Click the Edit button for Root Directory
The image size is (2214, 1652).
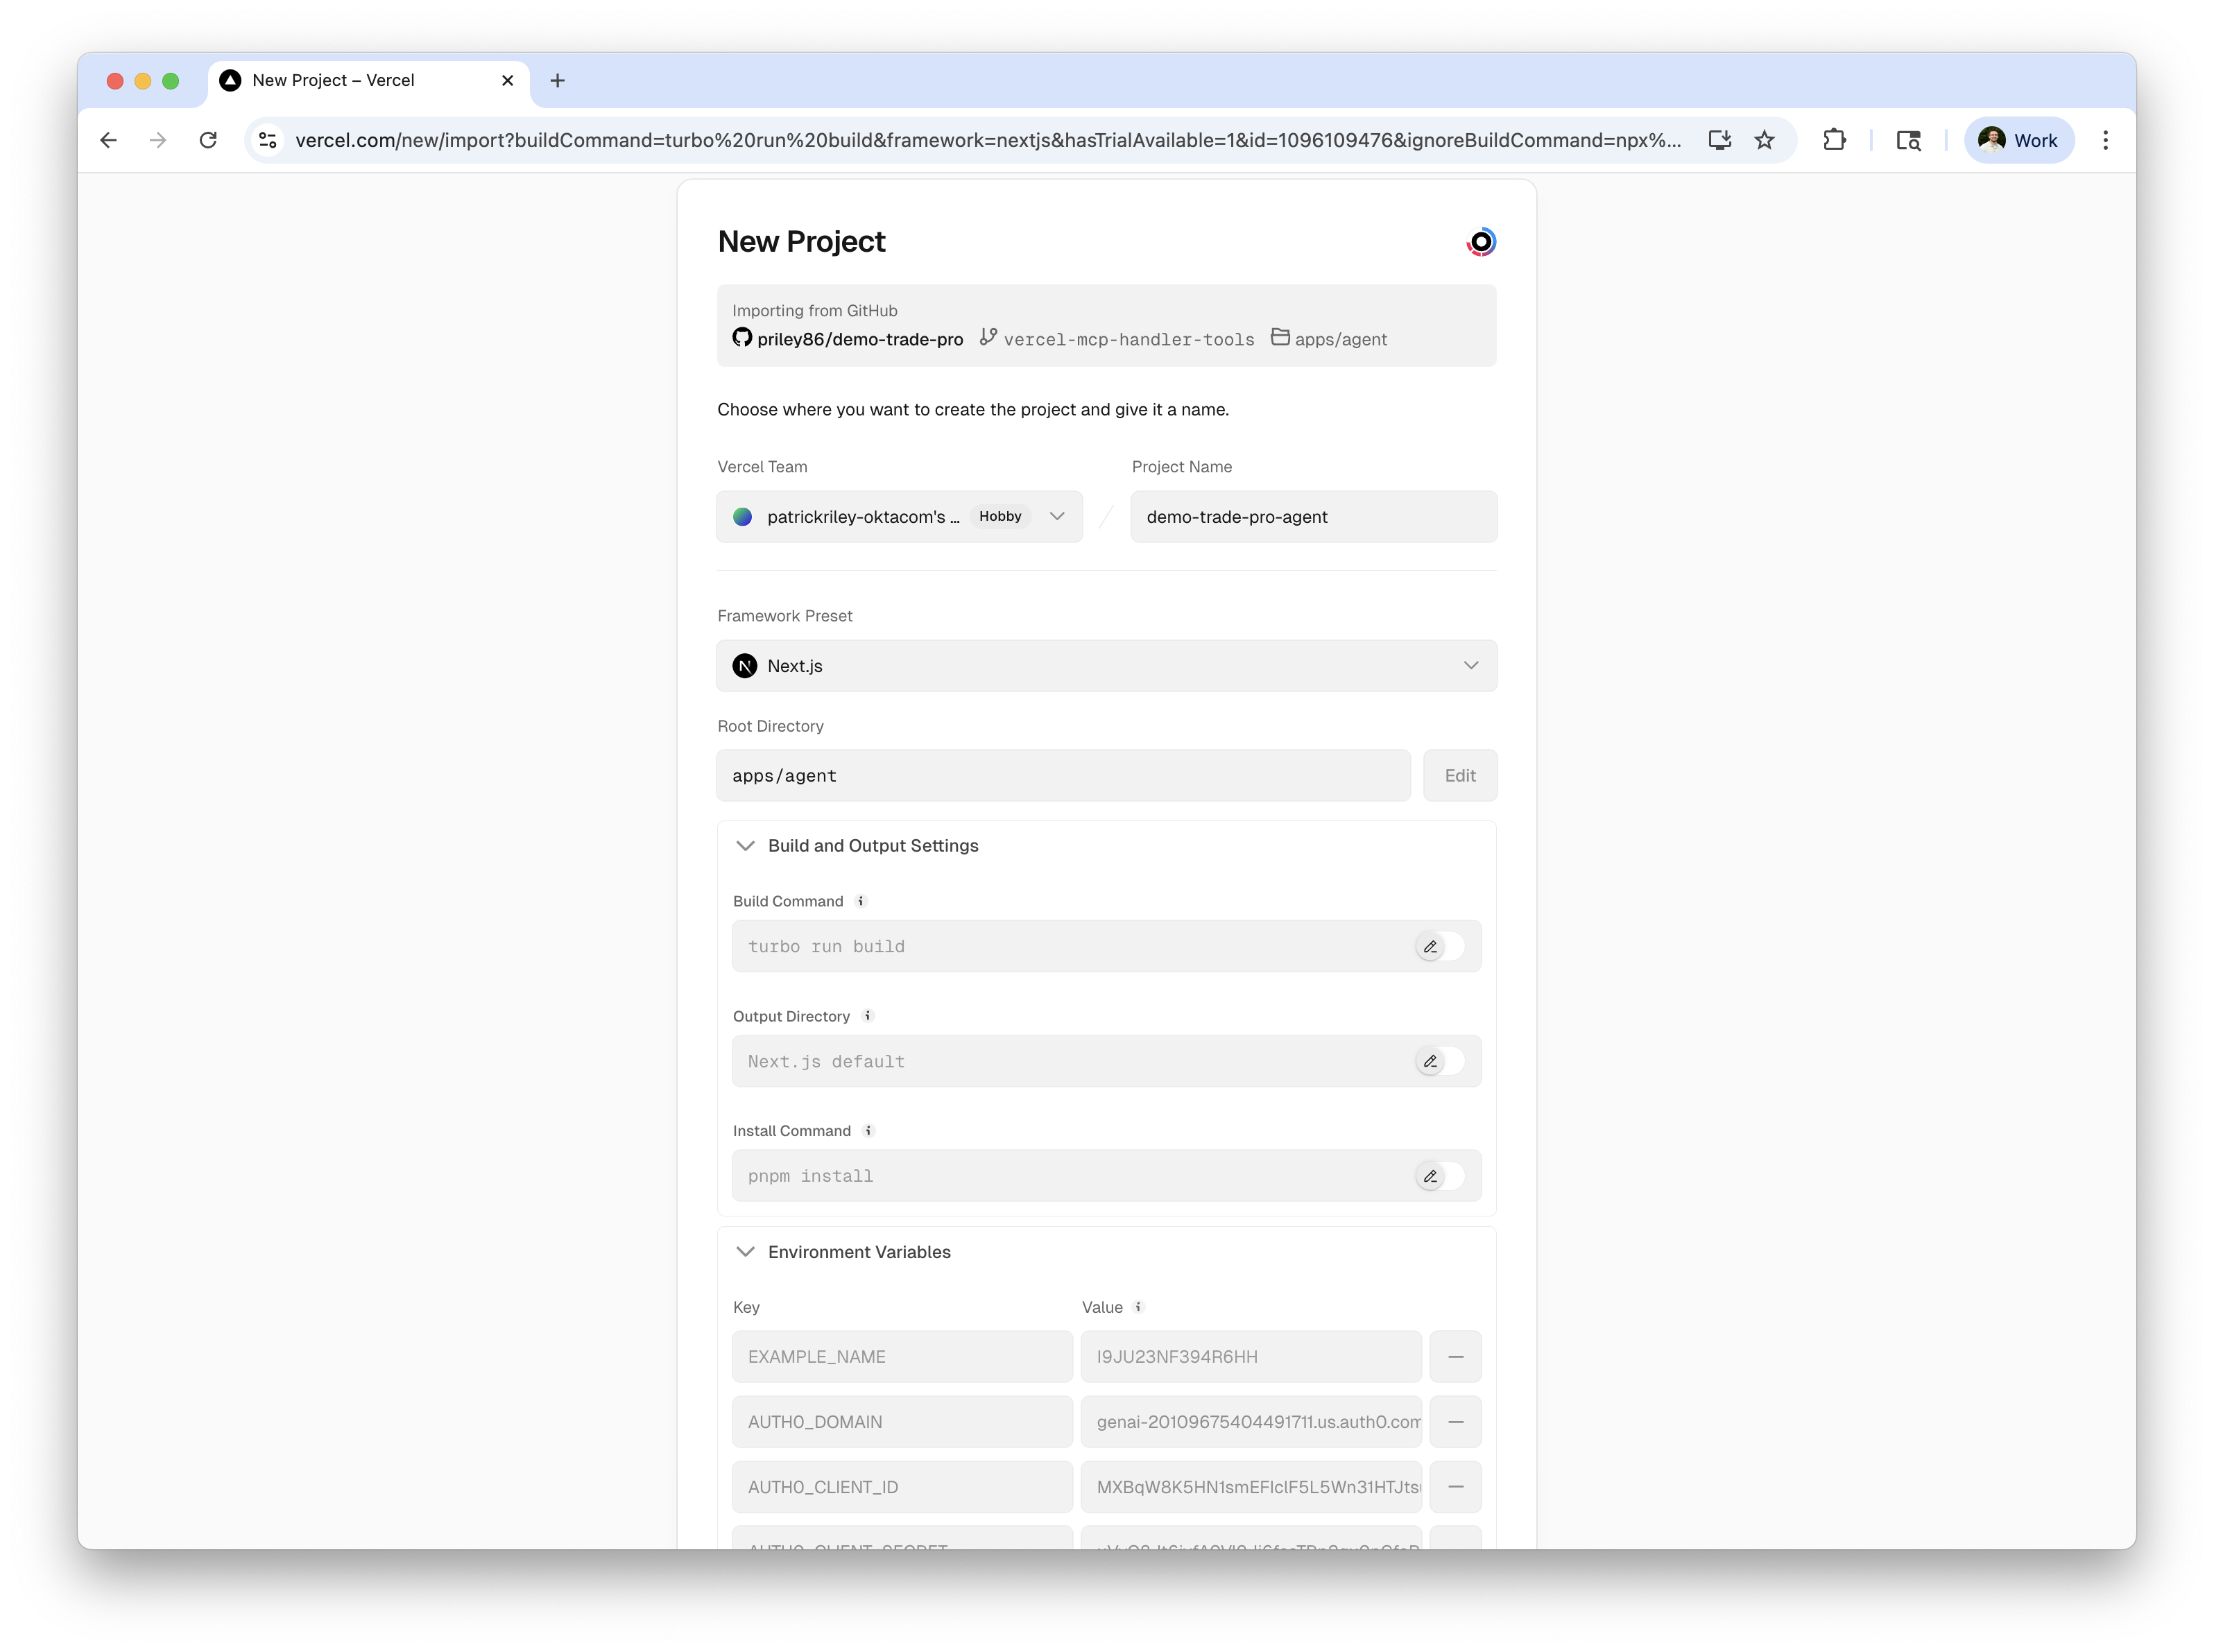coord(1460,775)
